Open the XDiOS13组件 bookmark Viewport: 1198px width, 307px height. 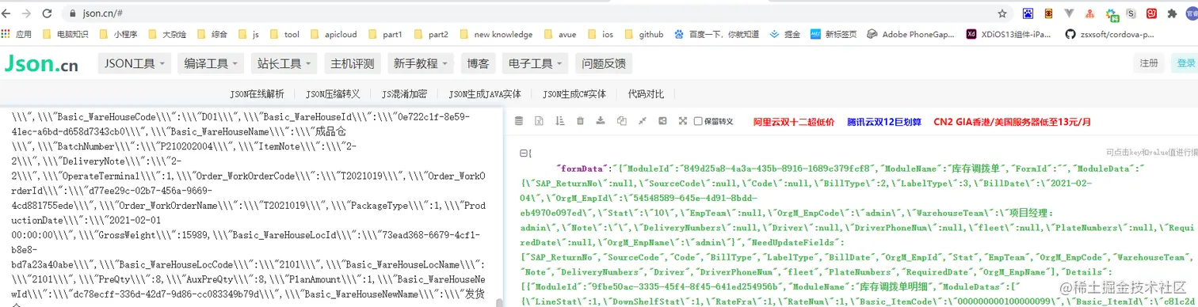click(1009, 34)
